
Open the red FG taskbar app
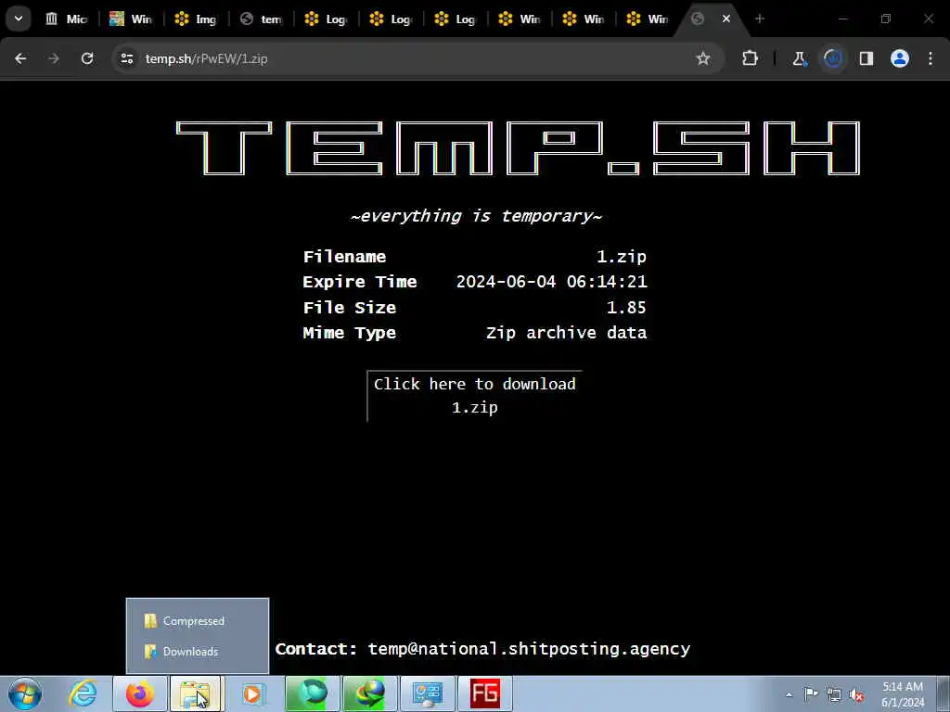pyautogui.click(x=484, y=693)
